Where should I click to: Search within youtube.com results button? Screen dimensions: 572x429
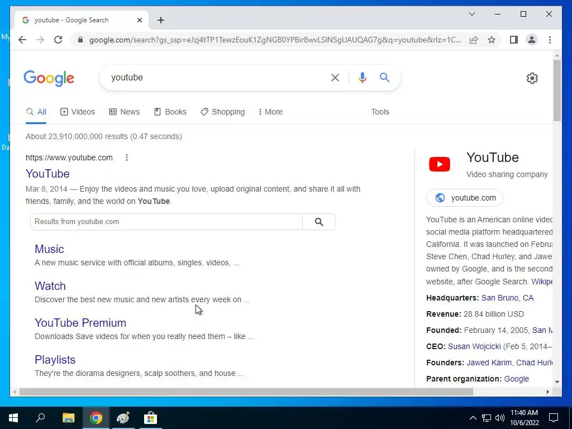319,222
